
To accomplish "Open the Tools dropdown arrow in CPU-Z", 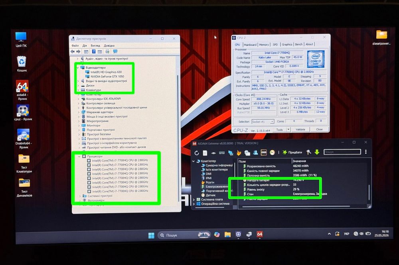I will [288, 130].
